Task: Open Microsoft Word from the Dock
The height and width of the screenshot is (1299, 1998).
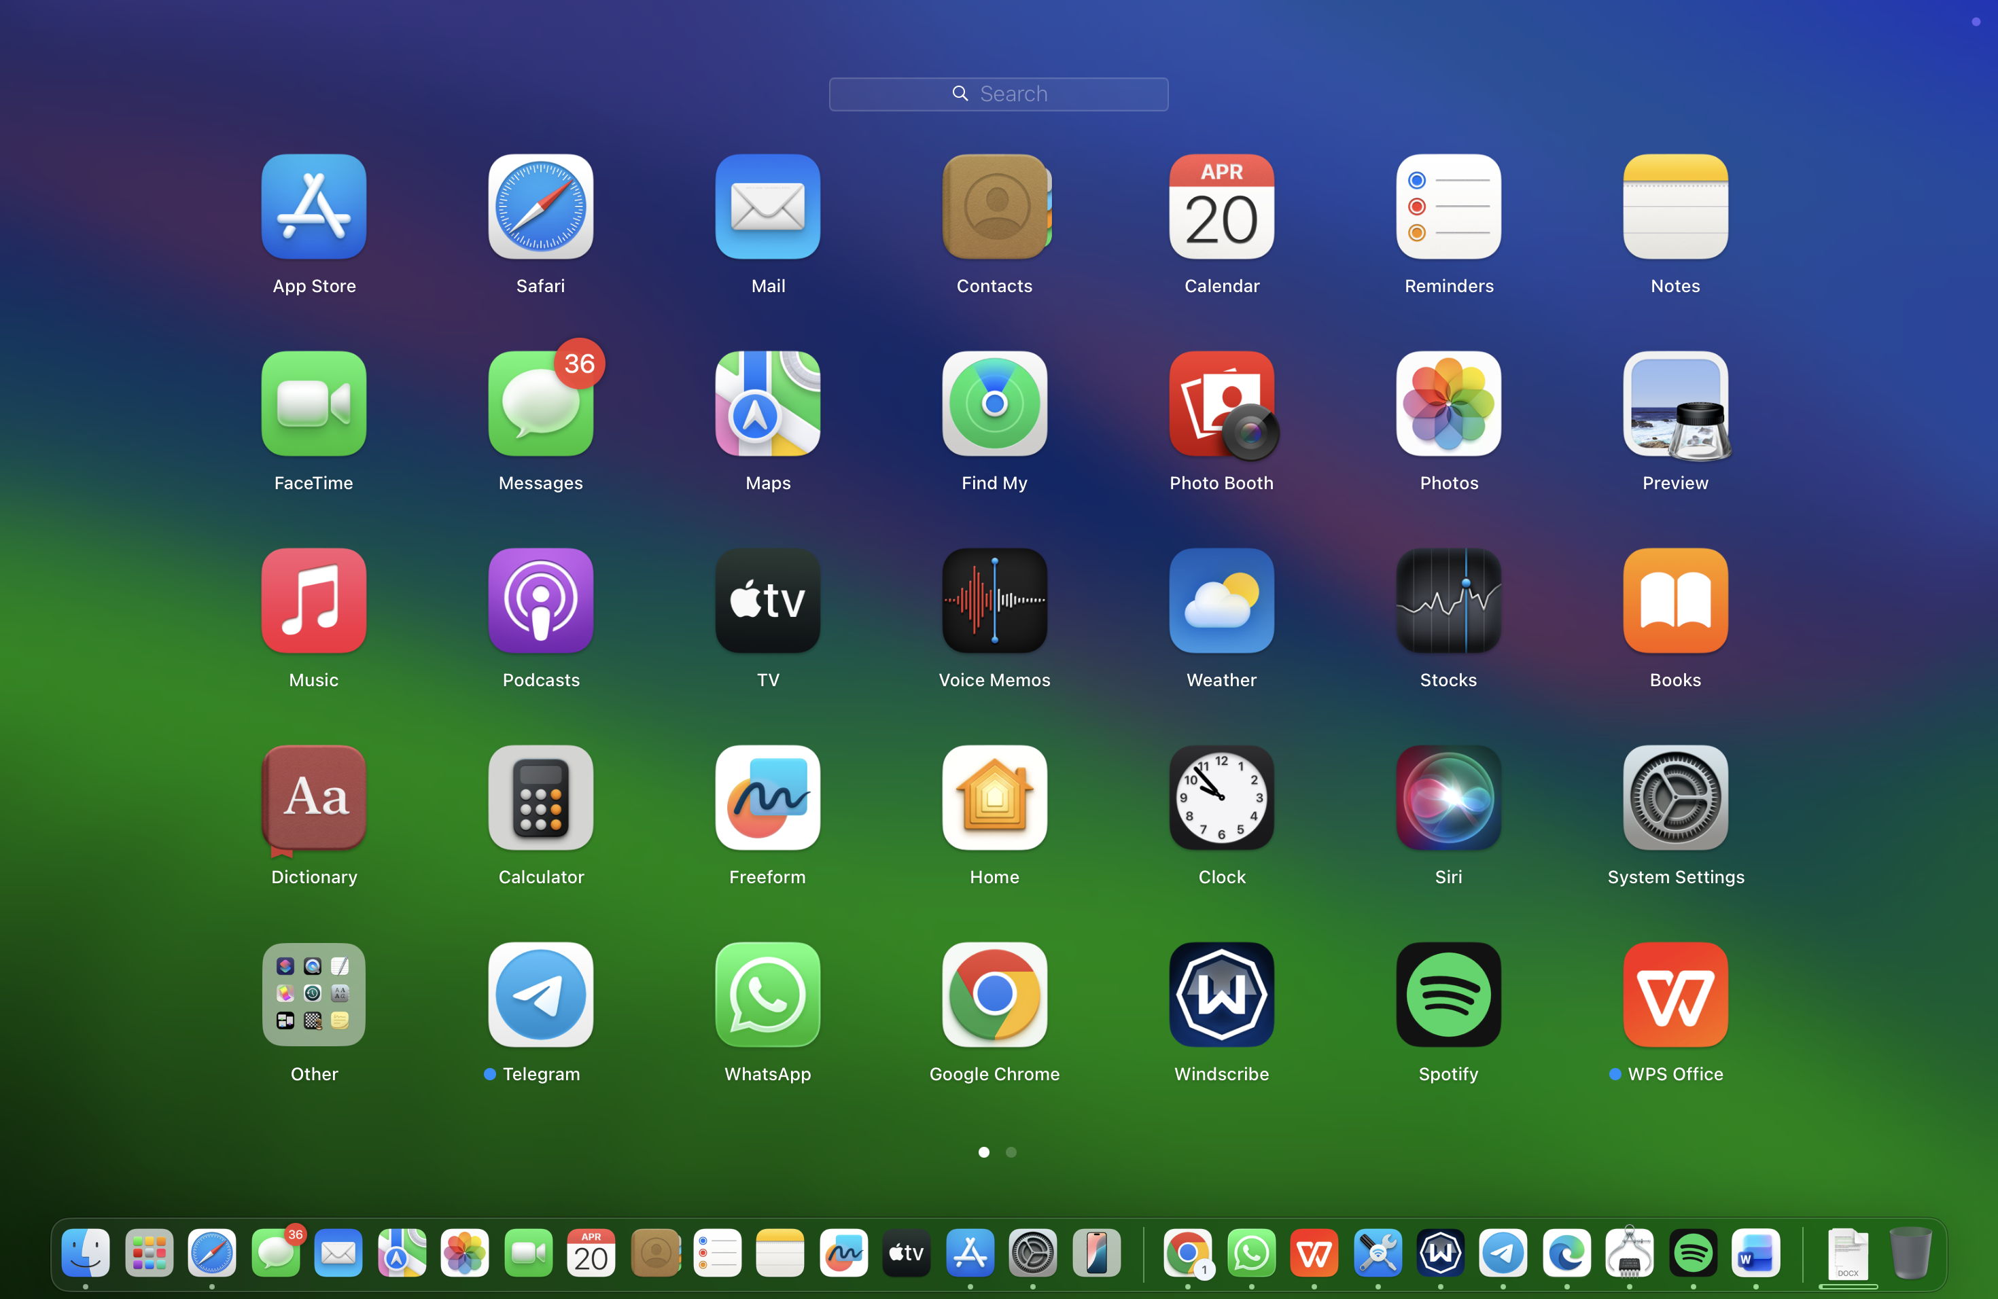Action: tap(1755, 1253)
